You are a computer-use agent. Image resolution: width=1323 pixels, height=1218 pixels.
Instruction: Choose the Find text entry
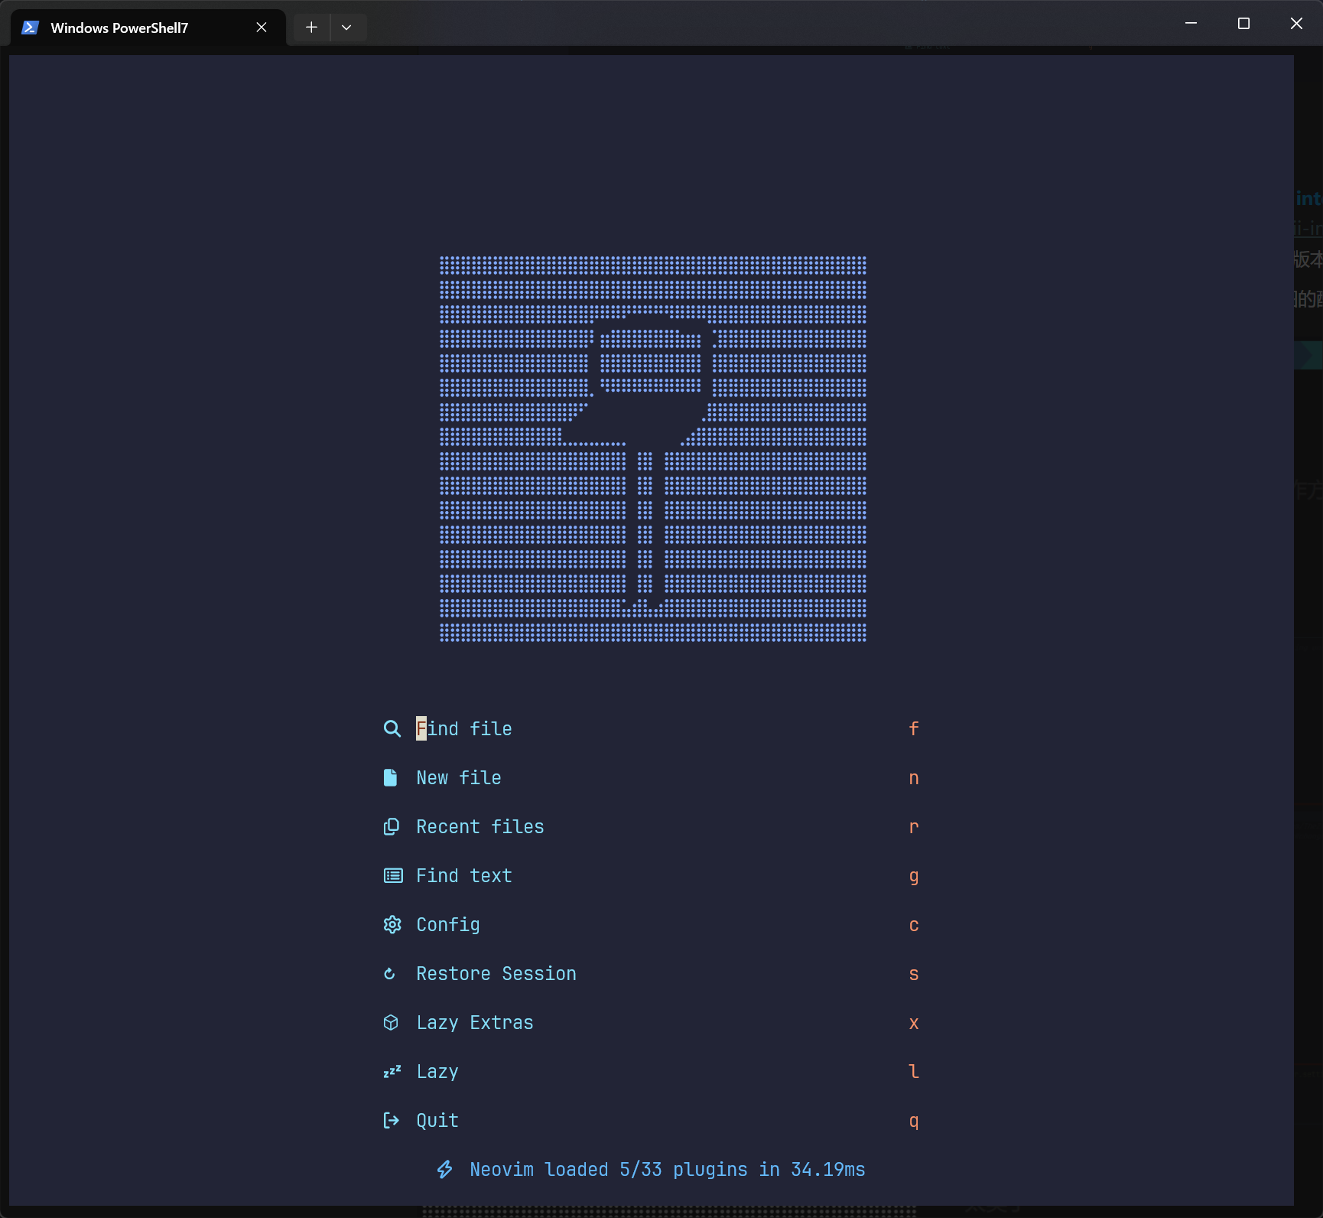[464, 876]
